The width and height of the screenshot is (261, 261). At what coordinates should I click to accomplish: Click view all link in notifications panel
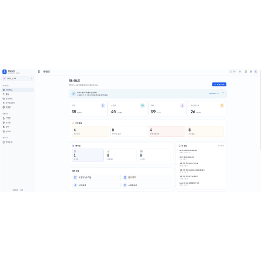click(x=221, y=146)
